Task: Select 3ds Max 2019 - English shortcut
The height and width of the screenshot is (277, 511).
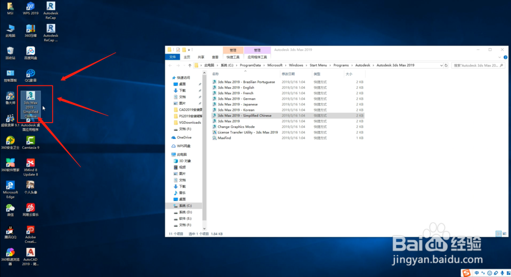Action: (x=236, y=87)
